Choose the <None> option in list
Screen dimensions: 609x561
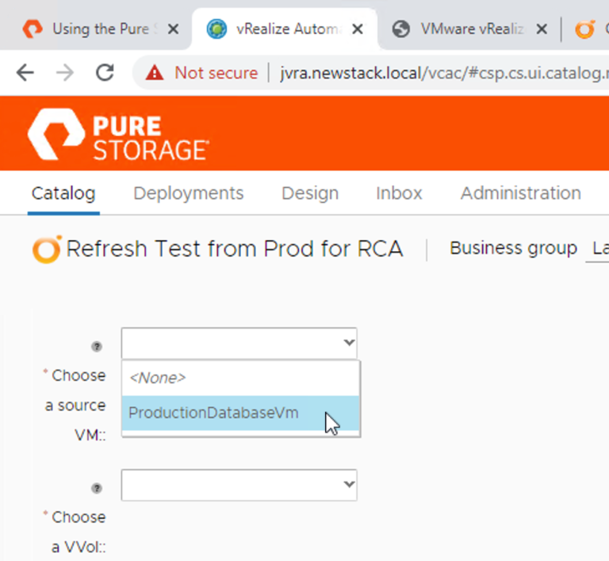159,378
